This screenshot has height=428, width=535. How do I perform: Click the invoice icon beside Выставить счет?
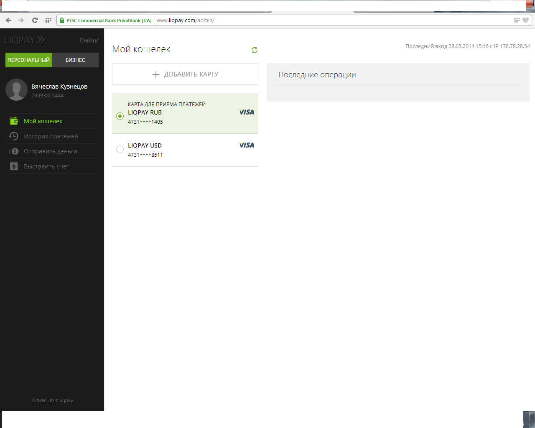[x=14, y=166]
